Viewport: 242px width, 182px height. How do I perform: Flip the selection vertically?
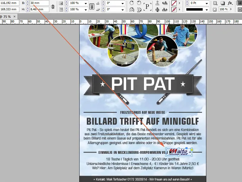click(139, 10)
